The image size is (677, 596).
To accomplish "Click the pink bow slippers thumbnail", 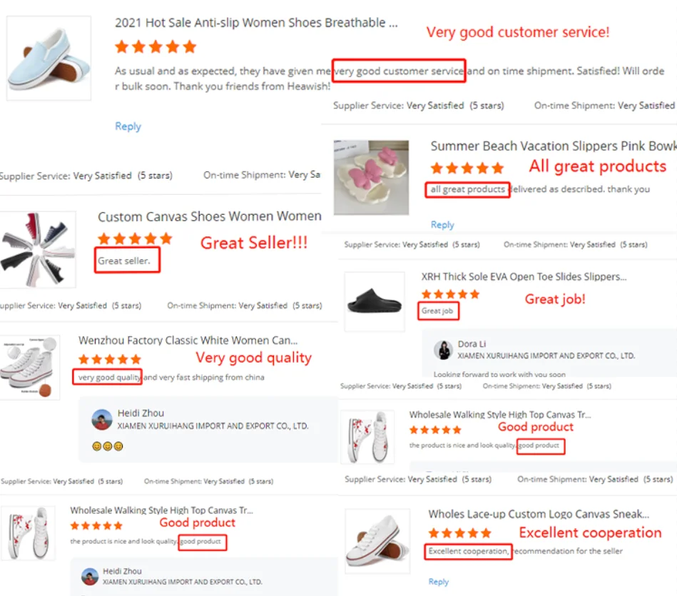I will (371, 177).
